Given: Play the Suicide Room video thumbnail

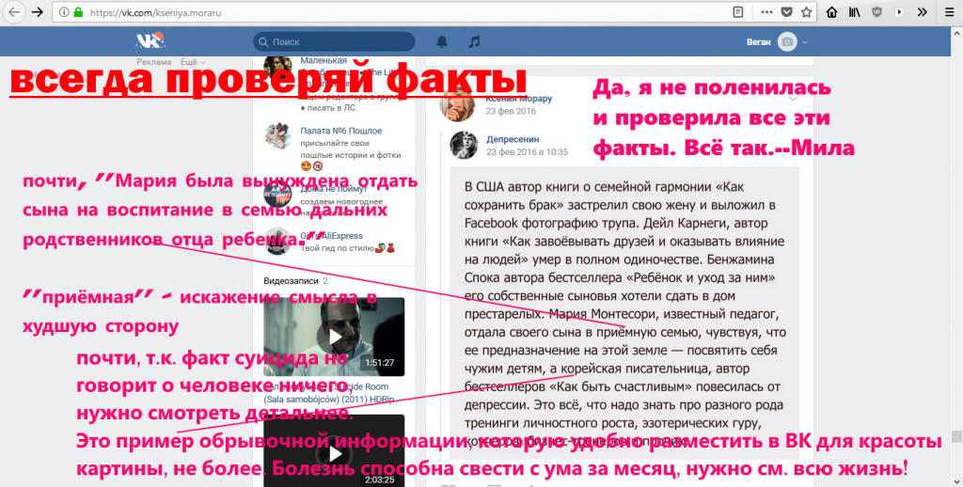Looking at the screenshot, I should click(x=334, y=337).
